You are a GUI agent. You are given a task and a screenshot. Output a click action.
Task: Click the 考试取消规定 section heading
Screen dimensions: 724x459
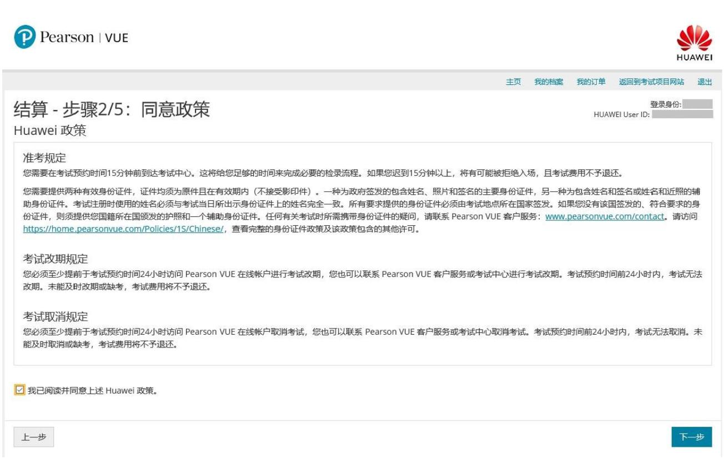pyautogui.click(x=56, y=317)
